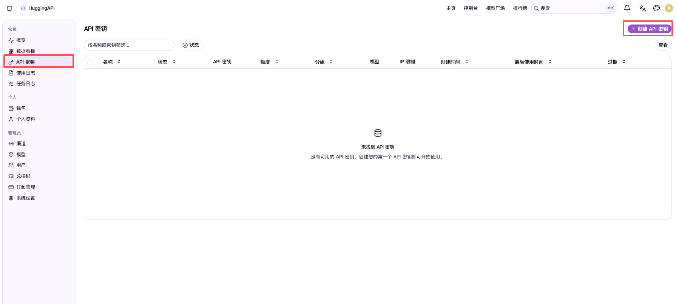Click the 模型 column header
The height and width of the screenshot is (304, 676).
click(x=375, y=62)
